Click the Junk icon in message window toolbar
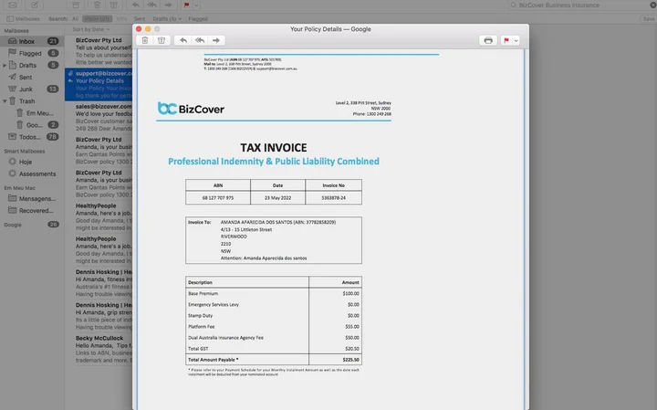The image size is (657, 410). tap(162, 40)
